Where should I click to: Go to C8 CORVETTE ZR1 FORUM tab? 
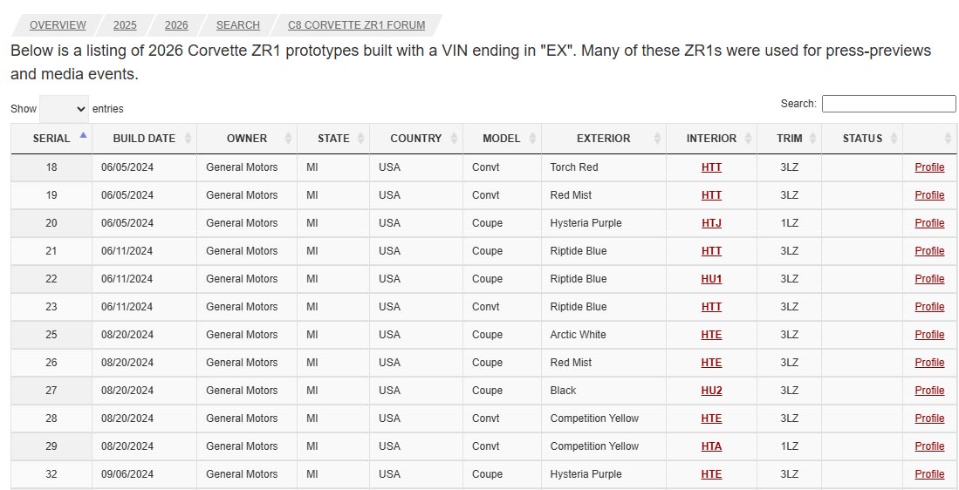point(357,25)
